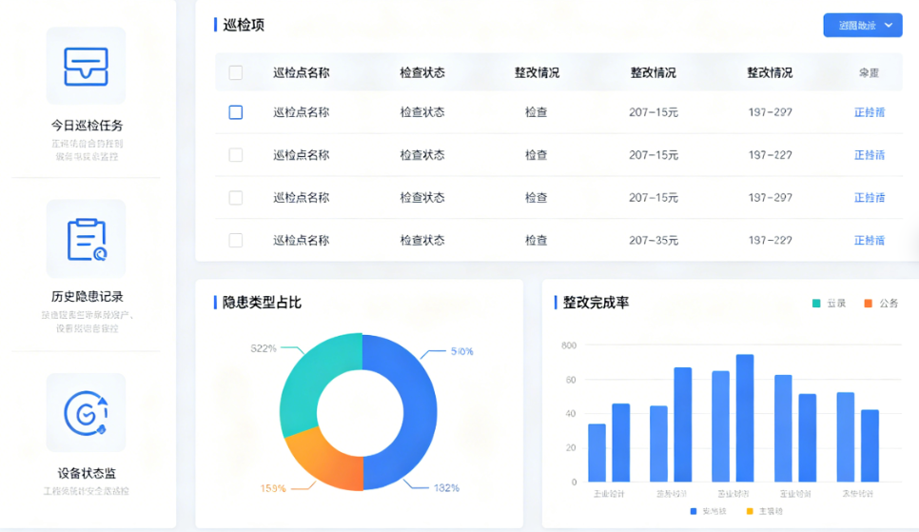
Task: Click the 今日巡检任务 sidebar label
Action: point(87,125)
